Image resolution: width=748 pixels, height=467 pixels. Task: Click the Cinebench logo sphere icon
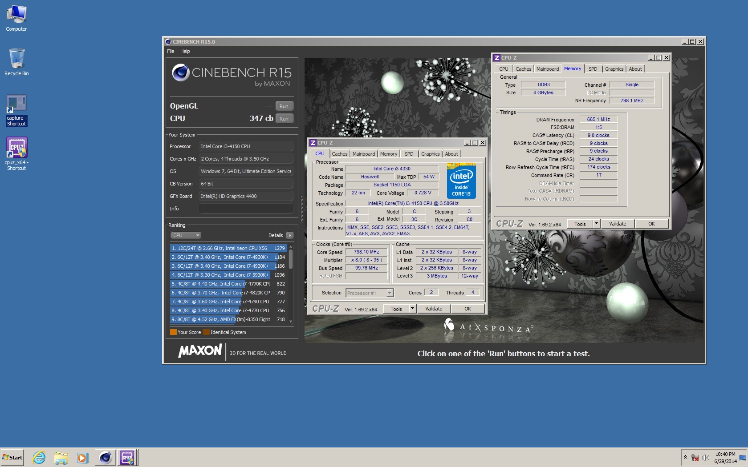(x=181, y=72)
